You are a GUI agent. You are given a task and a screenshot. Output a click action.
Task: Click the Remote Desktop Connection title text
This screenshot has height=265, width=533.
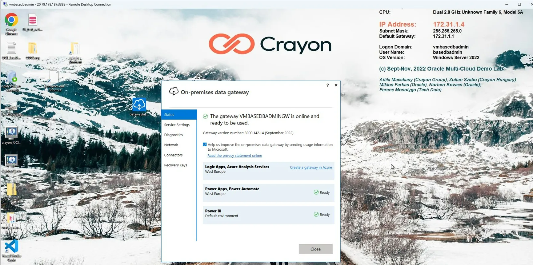(60, 4)
